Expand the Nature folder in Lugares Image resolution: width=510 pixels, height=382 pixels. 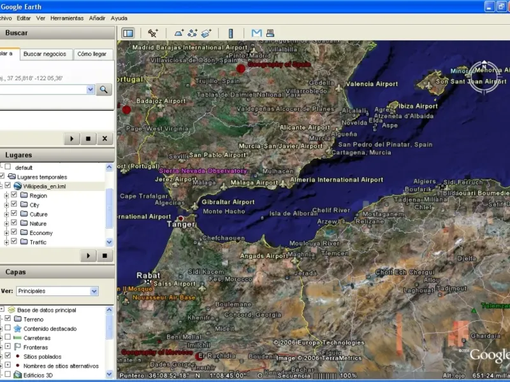point(6,223)
